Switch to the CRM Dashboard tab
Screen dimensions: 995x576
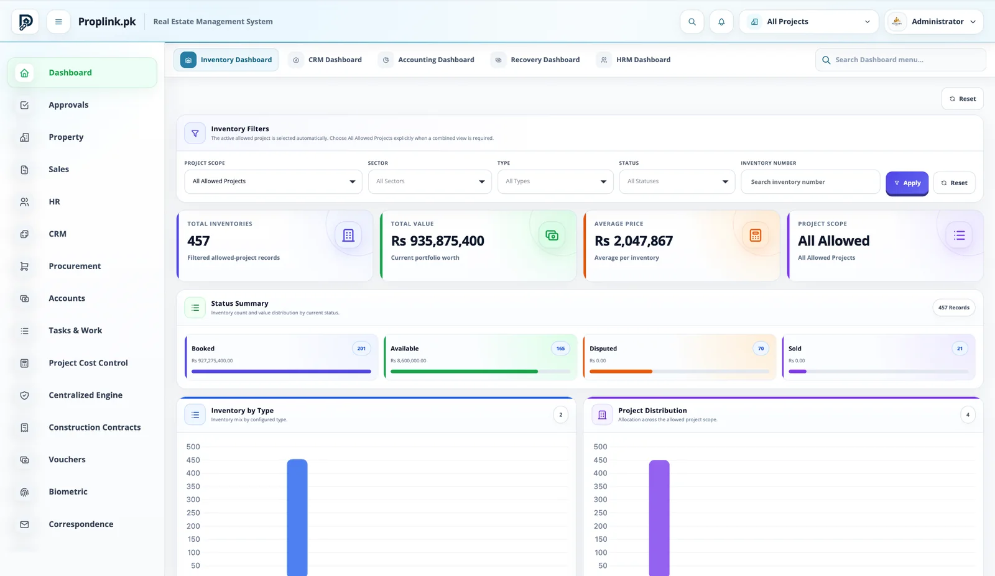click(x=327, y=60)
